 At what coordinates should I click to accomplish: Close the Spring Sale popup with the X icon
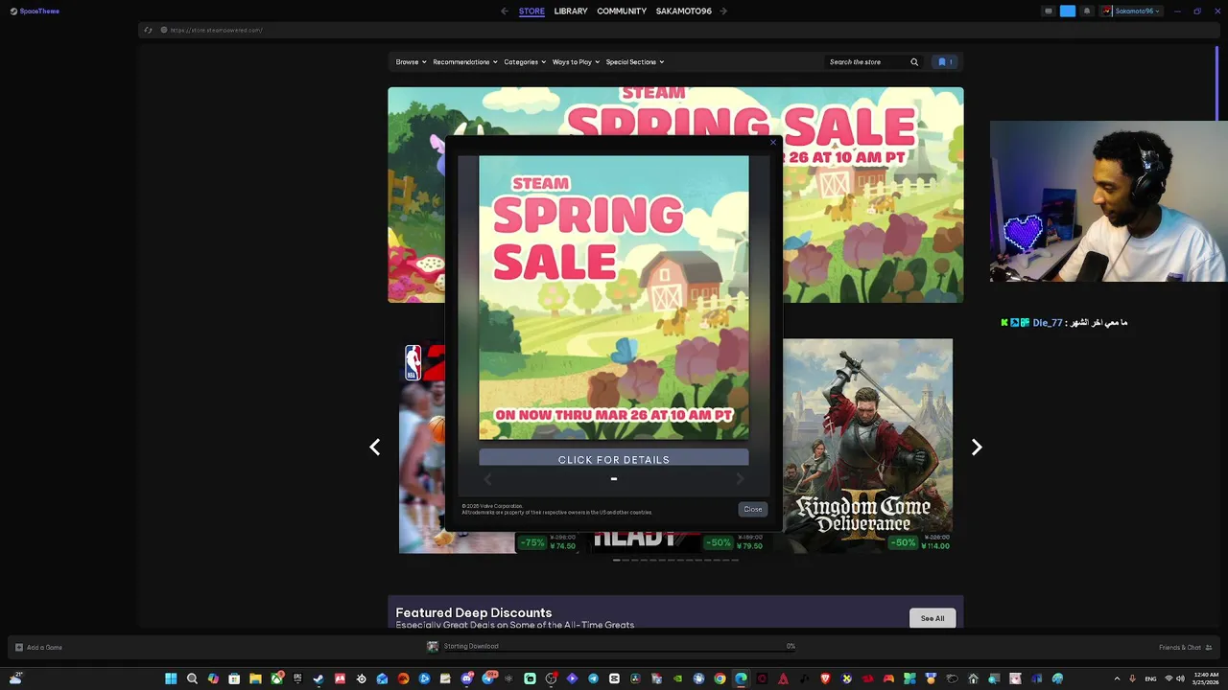773,143
